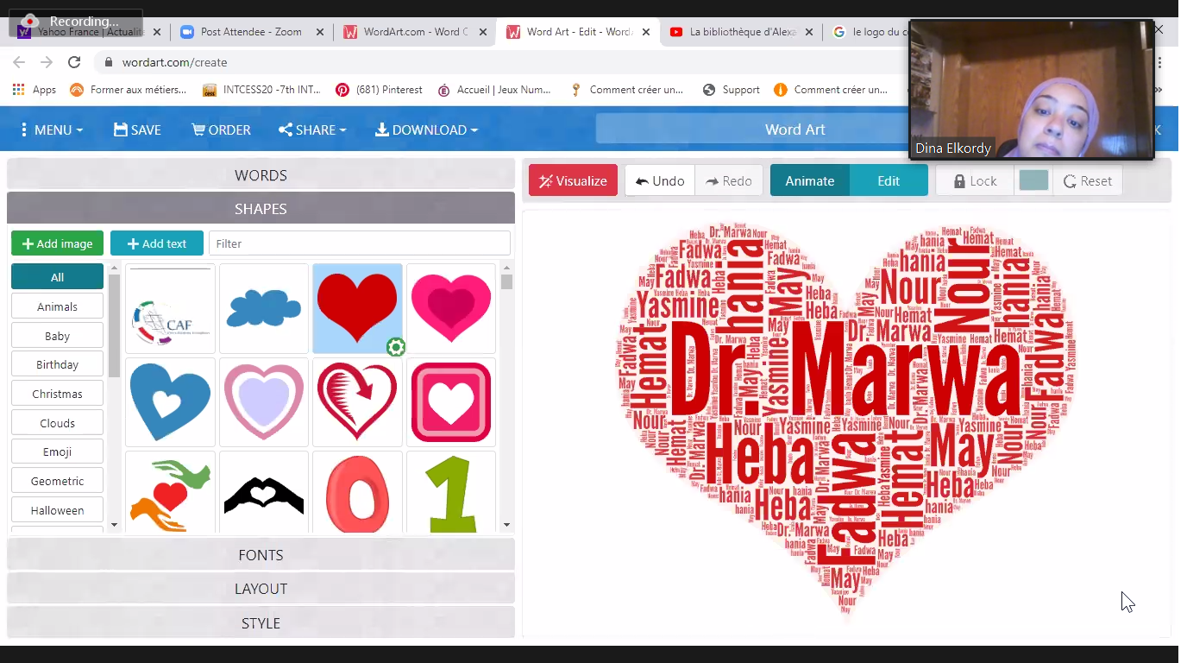1187x663 pixels.
Task: Switch to Animate mode
Action: 809,180
